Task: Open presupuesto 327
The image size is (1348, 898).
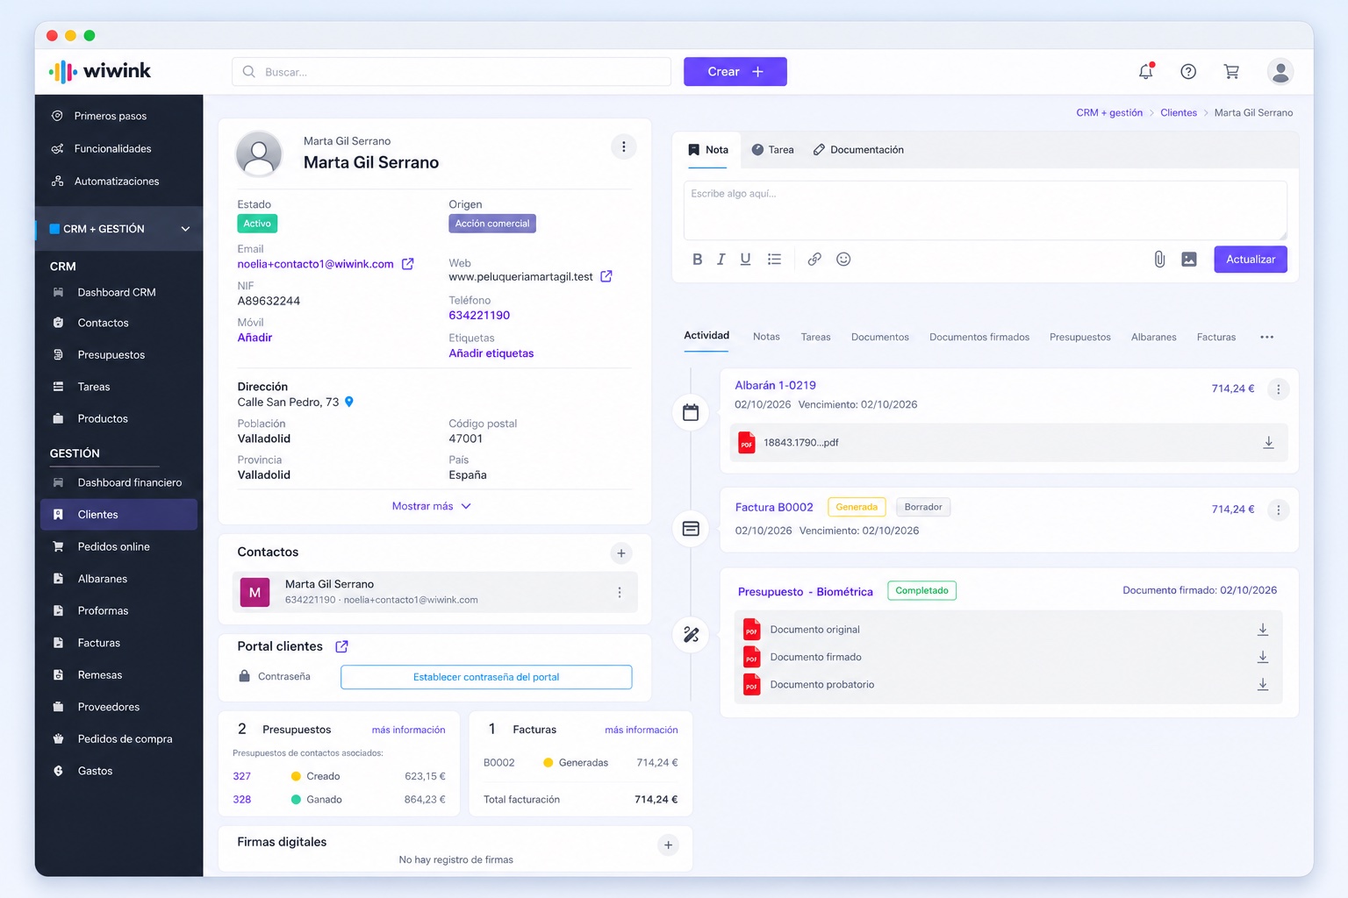Action: click(242, 776)
